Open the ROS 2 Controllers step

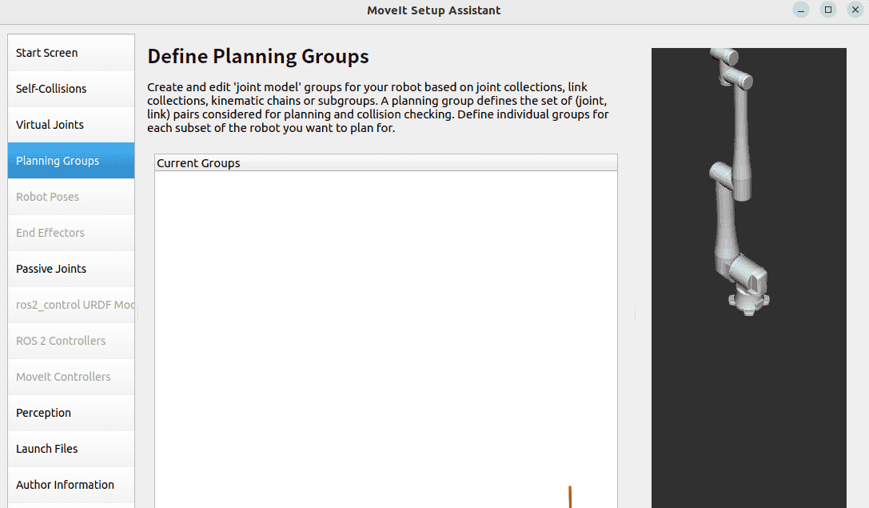(71, 341)
